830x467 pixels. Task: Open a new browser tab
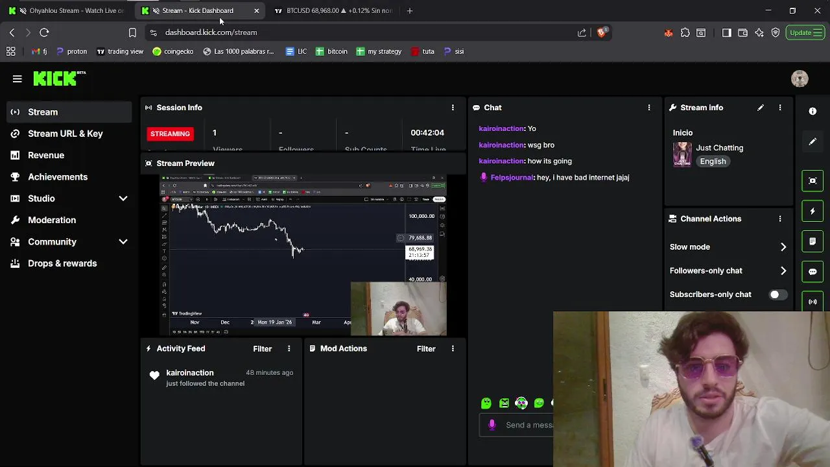point(409,10)
